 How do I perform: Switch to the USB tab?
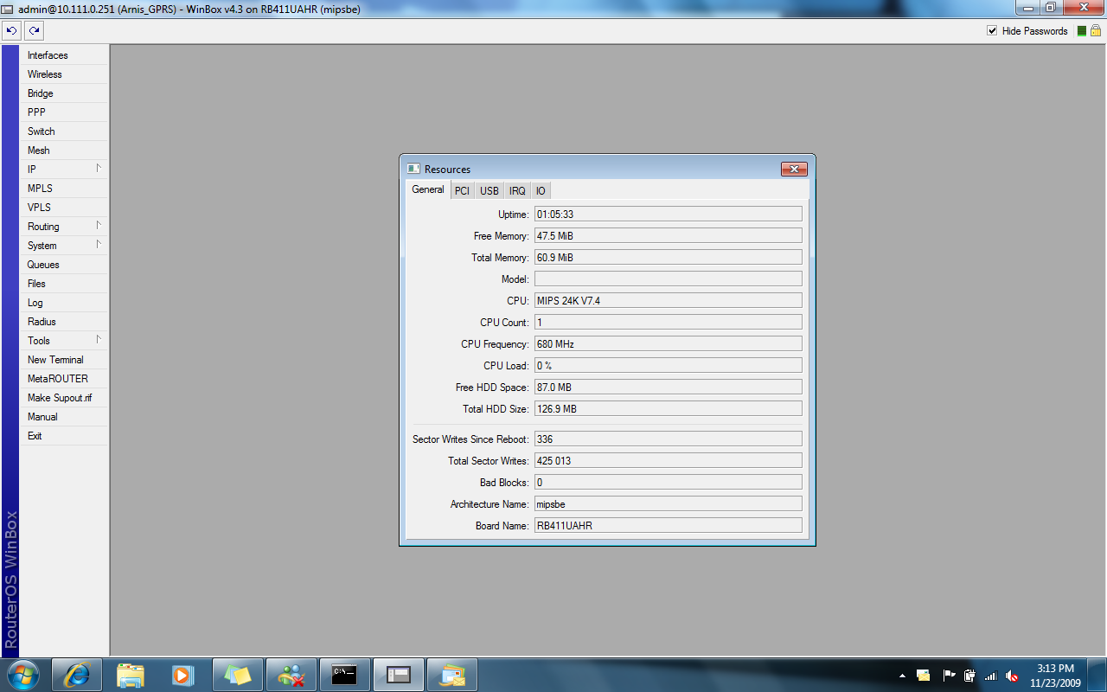490,190
